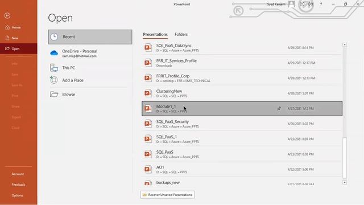Click the This PC computer icon

point(54,68)
